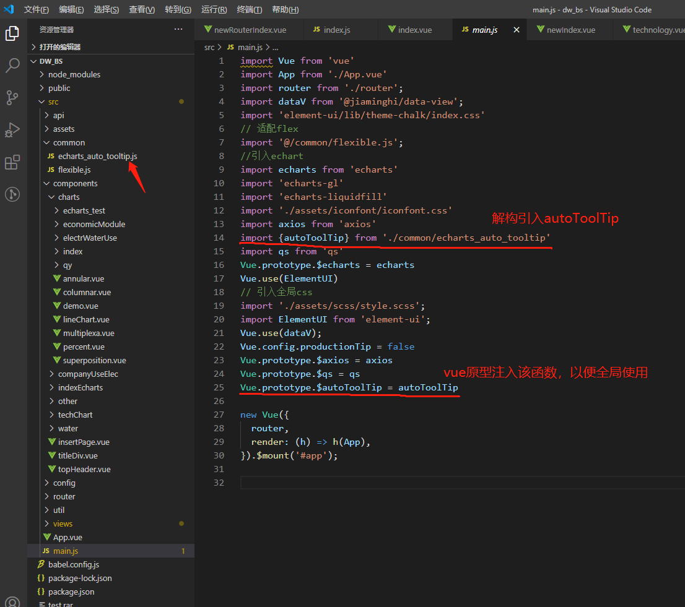
Task: Open 文件(F) menu
Action: tap(37, 10)
